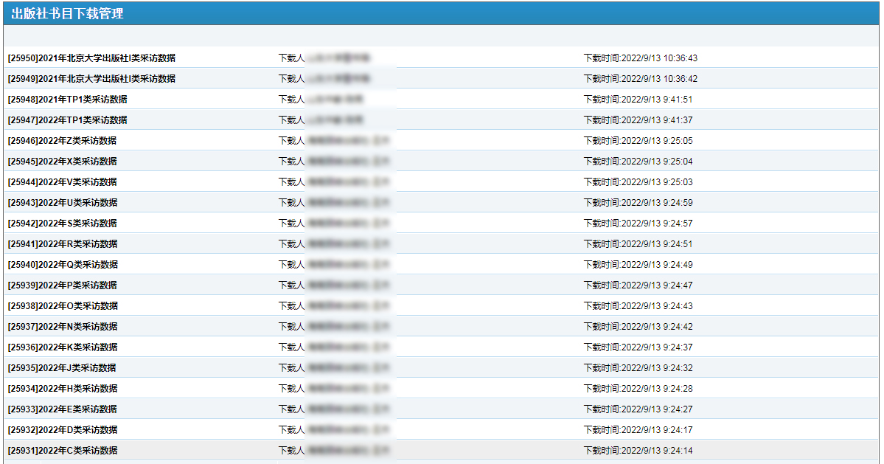Click 2022年X类采访数据 entry
The width and height of the screenshot is (884, 464).
[62, 162]
